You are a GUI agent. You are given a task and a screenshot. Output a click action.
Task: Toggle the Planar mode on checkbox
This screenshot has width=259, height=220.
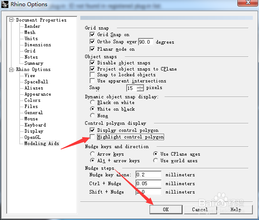[x=92, y=49]
